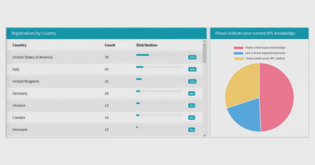
Task: Sort by the Count column header
Action: (x=110, y=45)
